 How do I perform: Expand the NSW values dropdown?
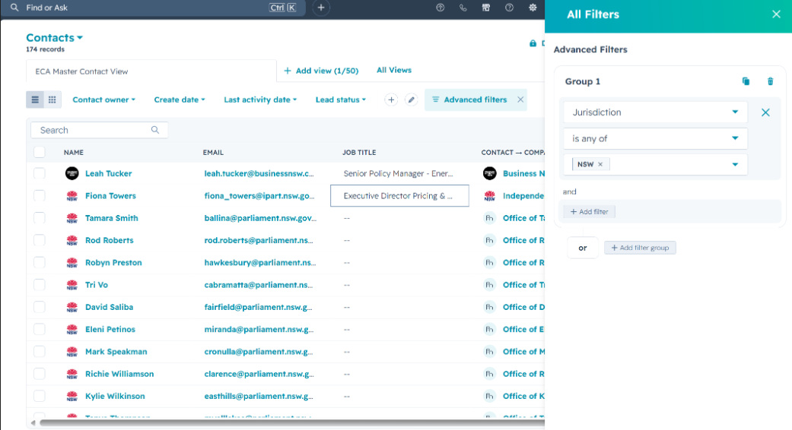735,164
